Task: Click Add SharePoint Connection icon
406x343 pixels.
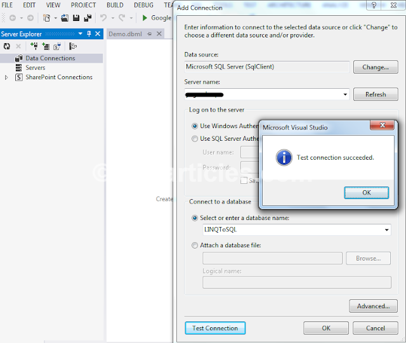Action: click(x=57, y=46)
